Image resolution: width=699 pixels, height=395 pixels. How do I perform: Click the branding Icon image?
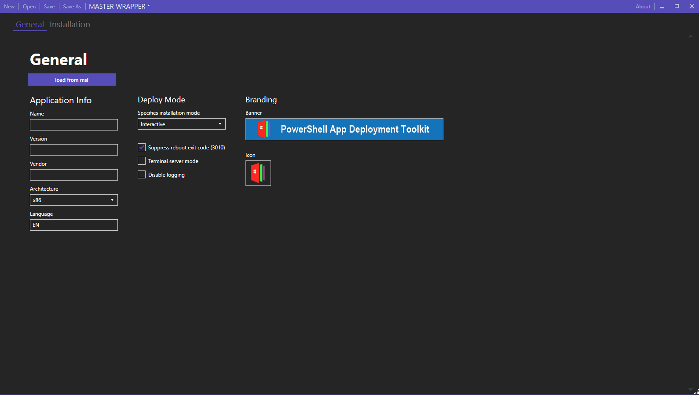coord(258,173)
